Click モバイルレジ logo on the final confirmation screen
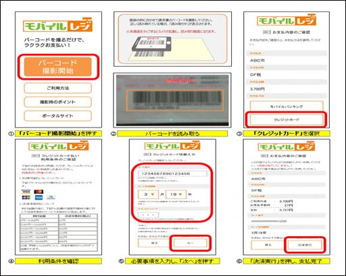The image size is (346, 276). click(287, 146)
